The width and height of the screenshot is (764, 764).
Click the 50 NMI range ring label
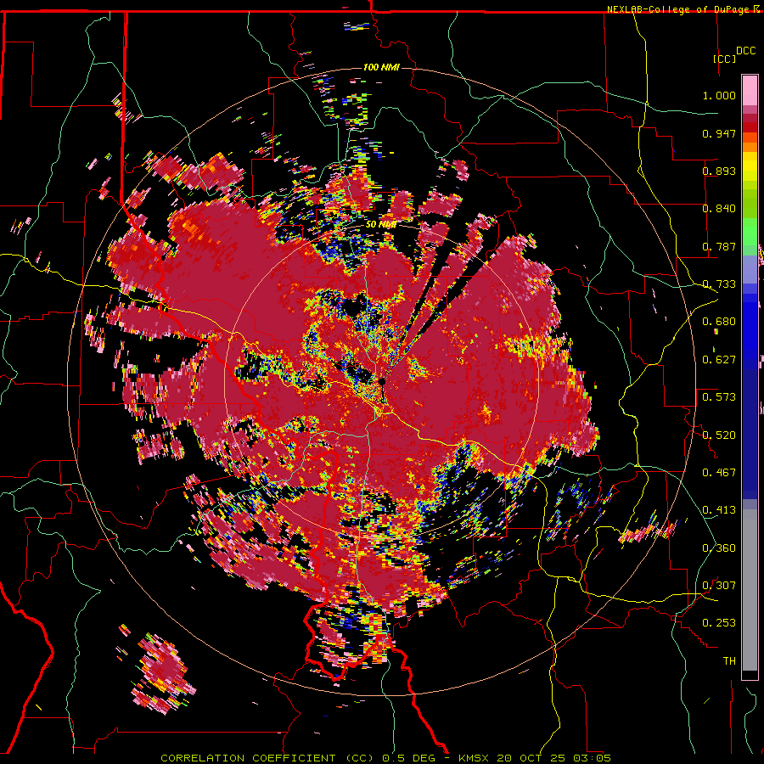coord(380,225)
